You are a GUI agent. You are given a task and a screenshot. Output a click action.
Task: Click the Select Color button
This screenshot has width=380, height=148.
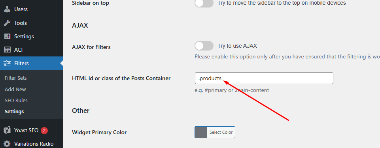[x=221, y=132]
